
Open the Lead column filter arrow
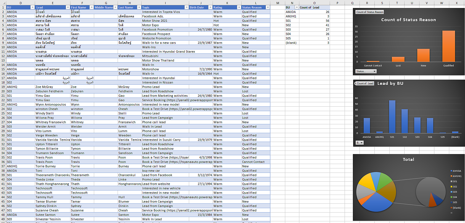[68, 7]
